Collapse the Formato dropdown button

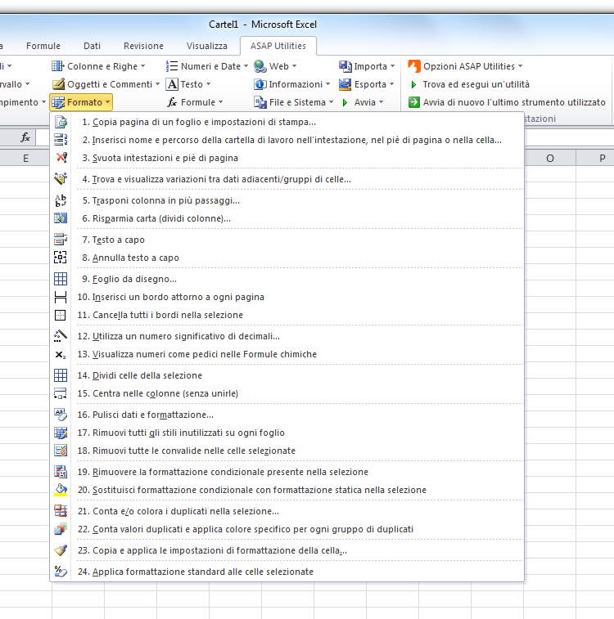tap(81, 102)
